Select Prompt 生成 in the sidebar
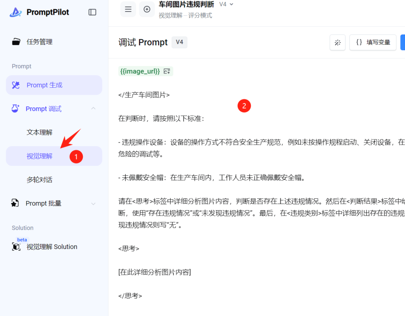Viewport: 405px width, 316px height. pyautogui.click(x=54, y=85)
